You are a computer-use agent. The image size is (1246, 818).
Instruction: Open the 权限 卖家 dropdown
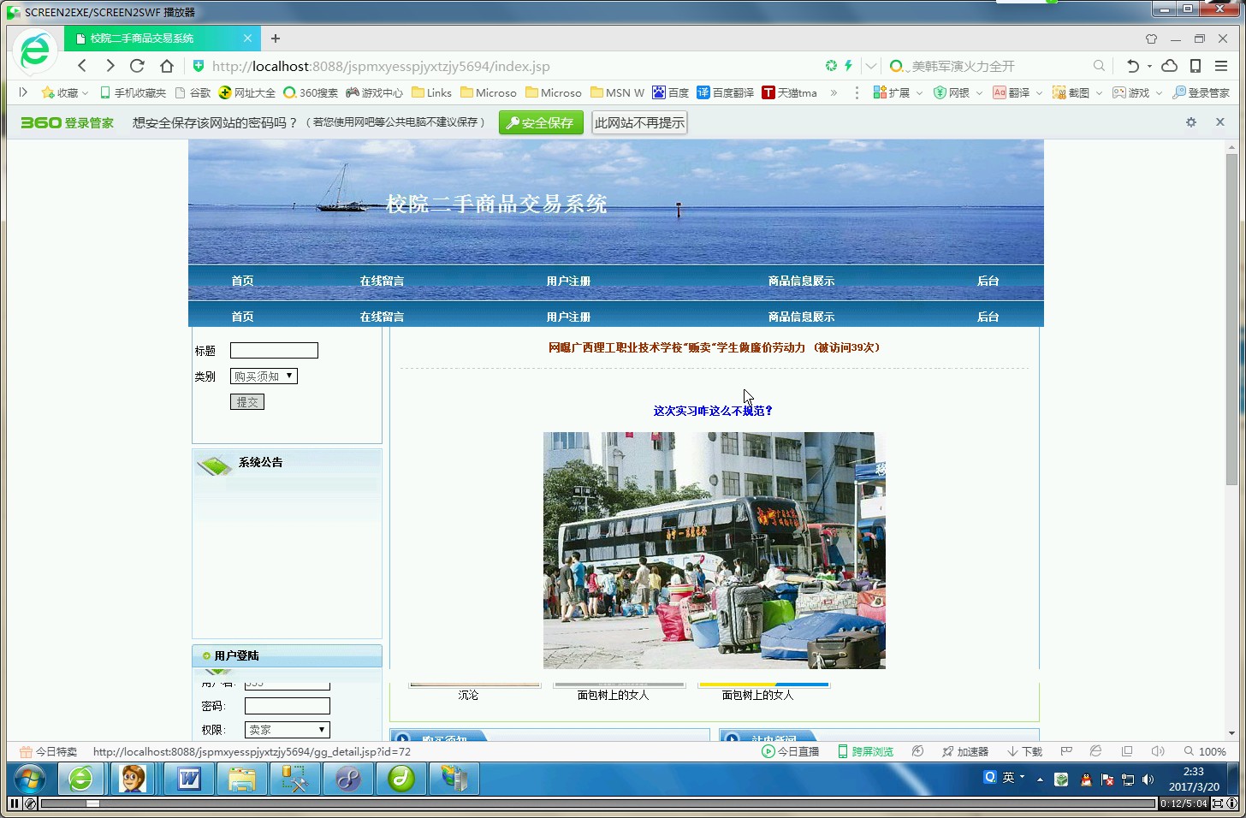[x=287, y=730]
